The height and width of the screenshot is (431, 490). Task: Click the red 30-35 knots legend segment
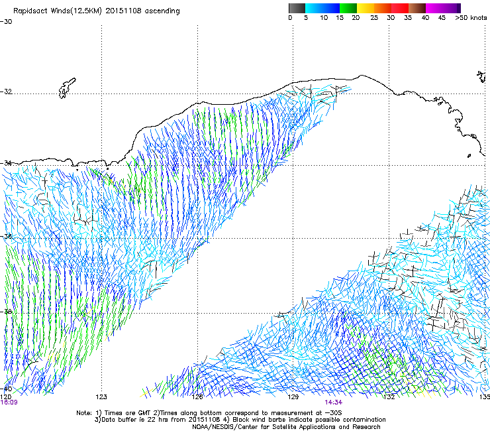(400, 8)
